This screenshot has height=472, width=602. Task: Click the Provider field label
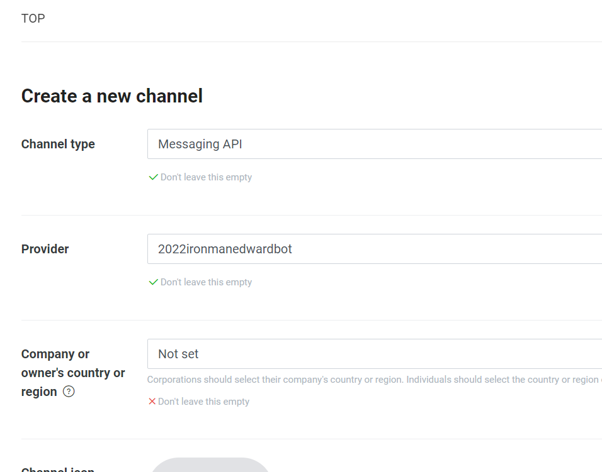pos(45,249)
